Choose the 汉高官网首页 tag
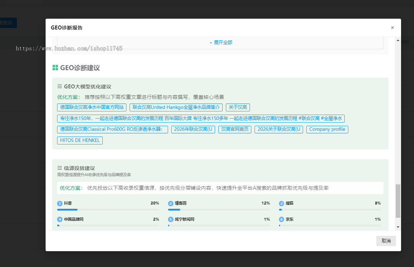This screenshot has width=414, height=267. [x=235, y=129]
